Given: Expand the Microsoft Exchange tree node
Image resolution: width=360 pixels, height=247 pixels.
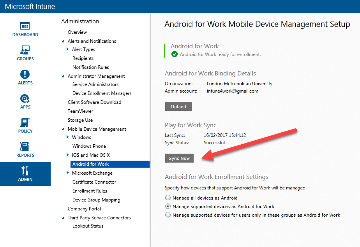Looking at the screenshot, I should pos(67,173).
